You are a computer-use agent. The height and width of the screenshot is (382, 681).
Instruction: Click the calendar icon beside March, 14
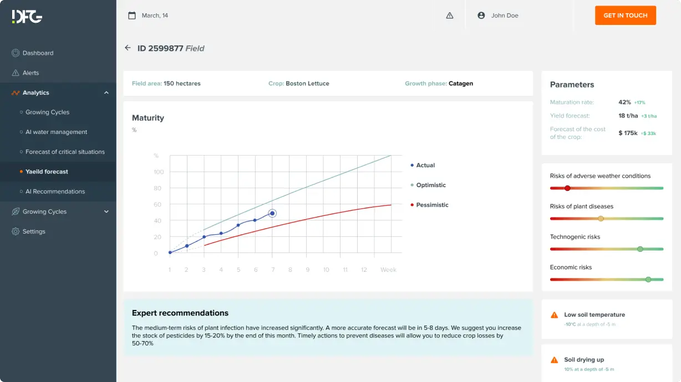point(132,16)
